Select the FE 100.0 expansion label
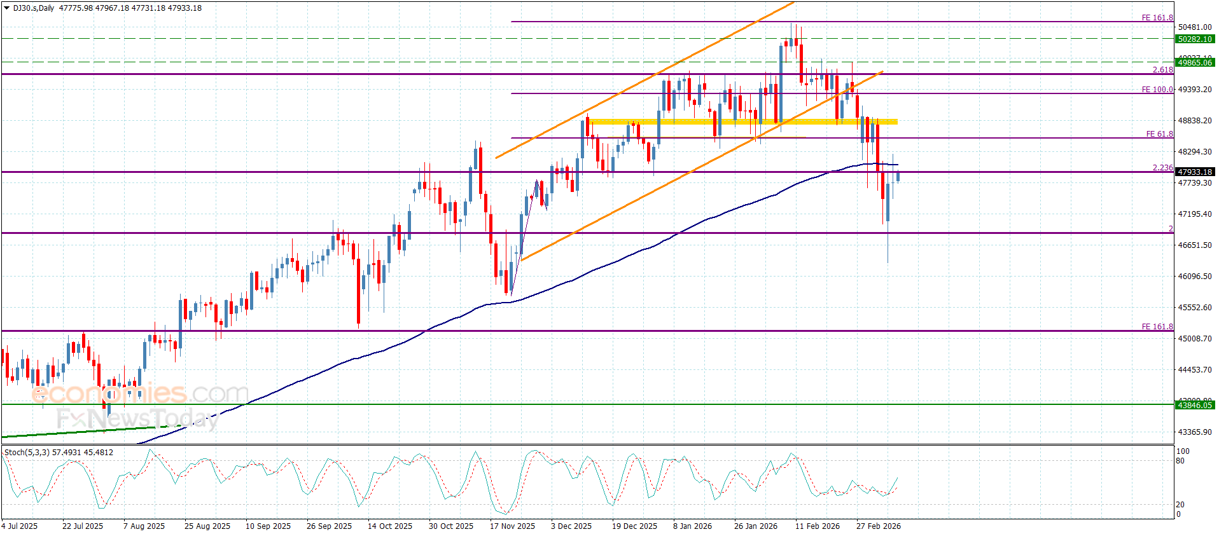This screenshot has height=534, width=1219. click(x=1157, y=90)
